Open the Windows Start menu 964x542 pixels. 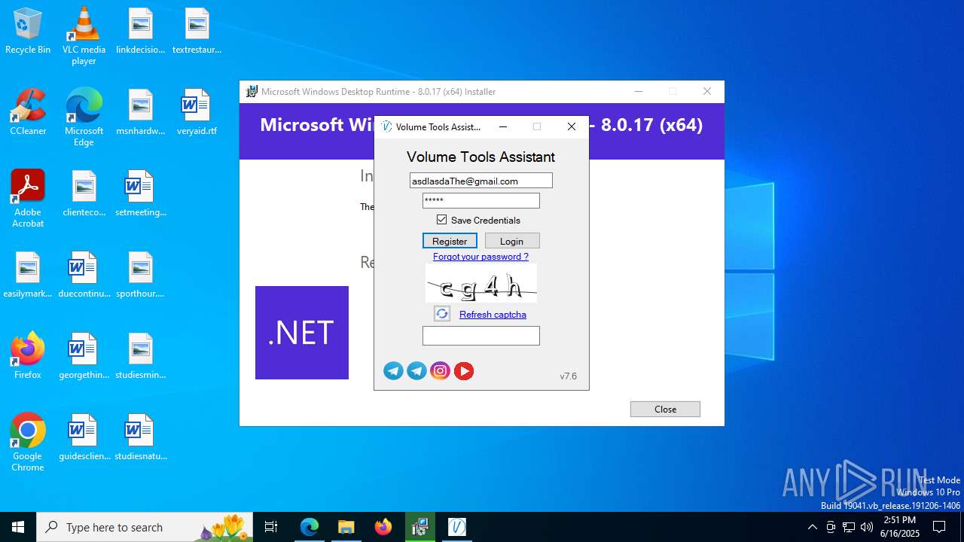(18, 527)
